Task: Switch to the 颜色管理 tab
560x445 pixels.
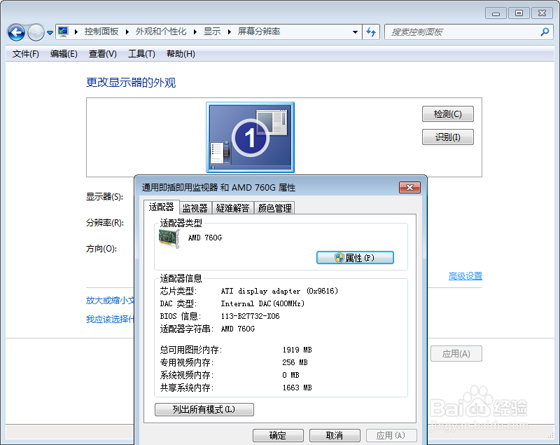Action: (274, 208)
